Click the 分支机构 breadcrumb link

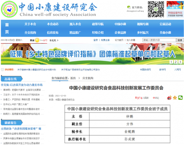[88, 78]
